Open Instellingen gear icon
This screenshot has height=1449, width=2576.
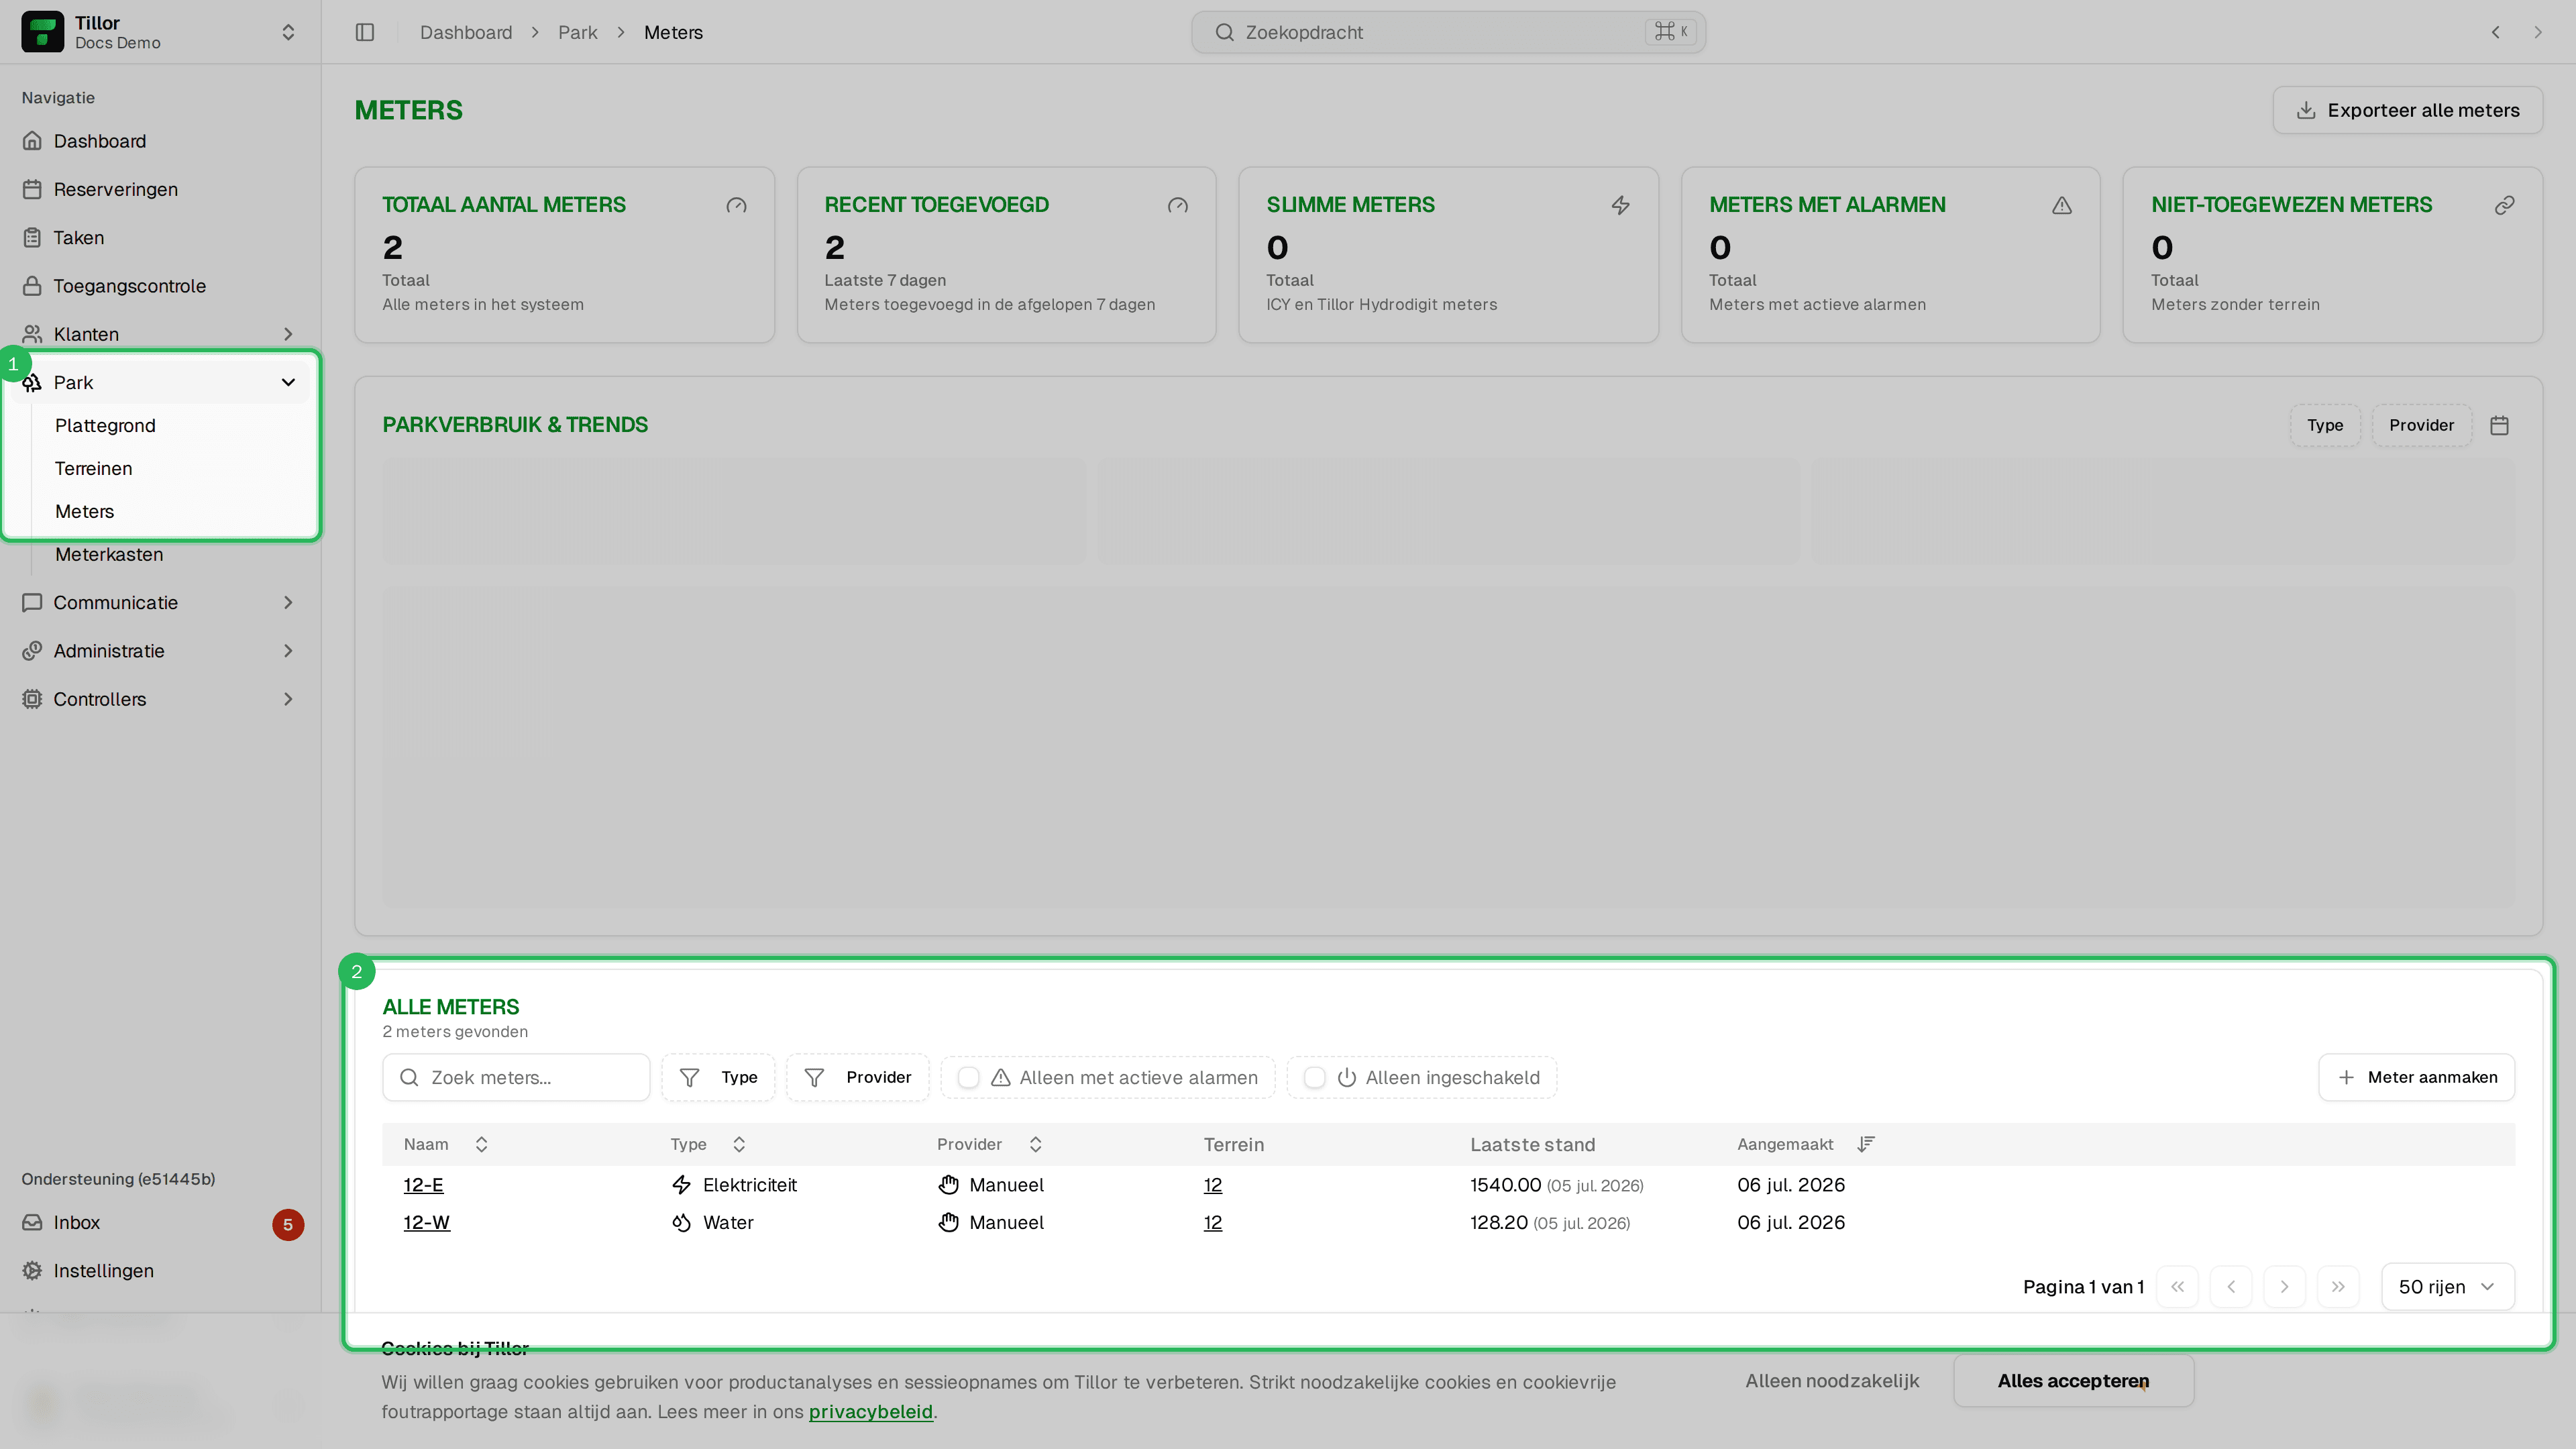click(32, 1270)
